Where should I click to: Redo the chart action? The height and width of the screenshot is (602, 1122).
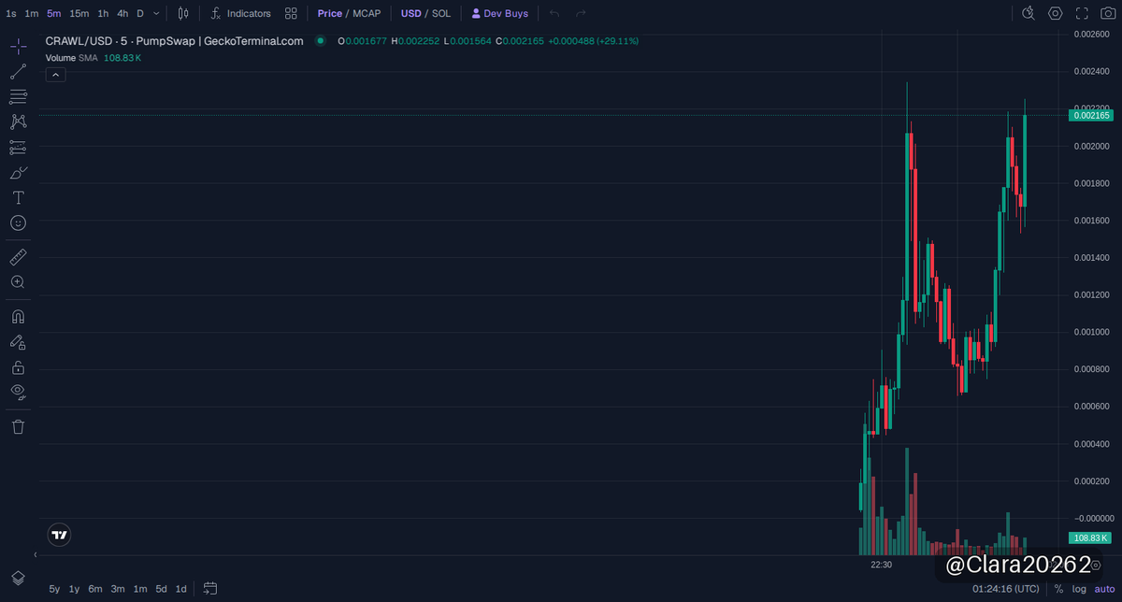581,13
